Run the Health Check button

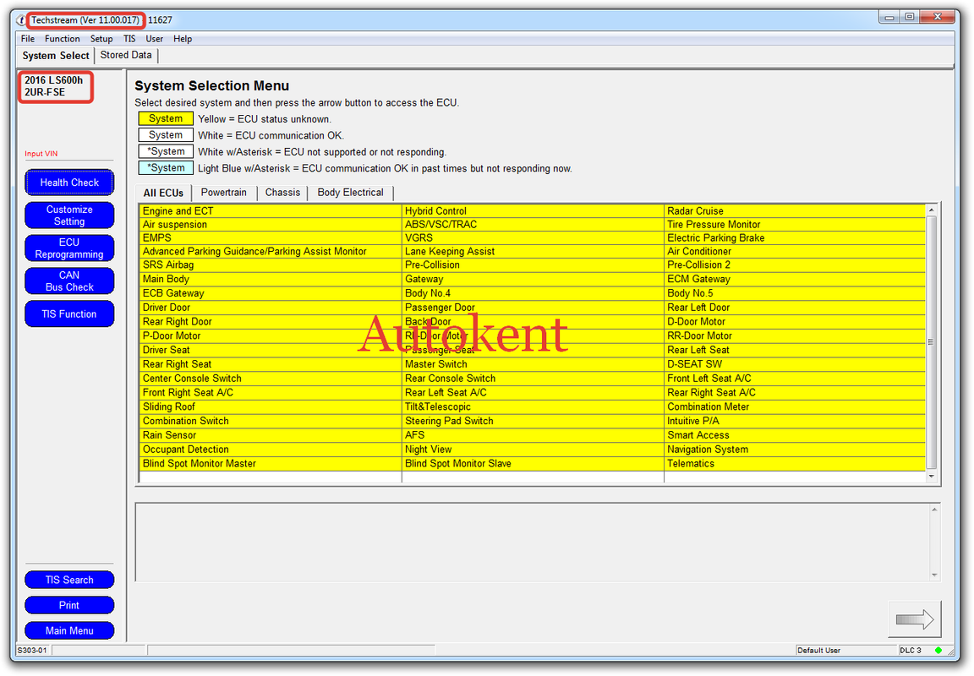(69, 183)
